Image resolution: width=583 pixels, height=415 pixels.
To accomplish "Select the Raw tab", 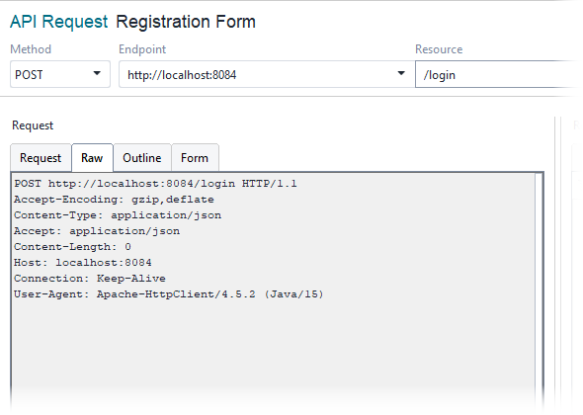I will click(x=92, y=158).
